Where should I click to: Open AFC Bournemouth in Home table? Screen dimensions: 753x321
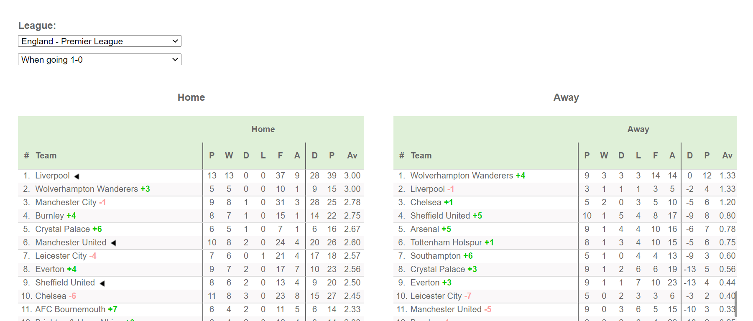tap(70, 309)
